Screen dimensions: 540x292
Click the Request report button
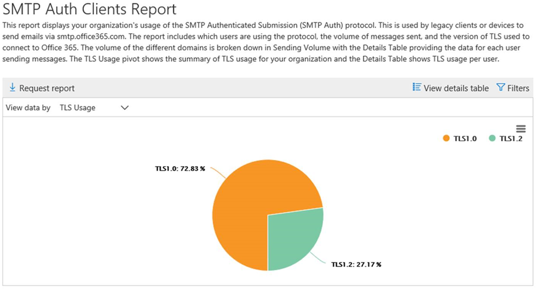(x=42, y=88)
